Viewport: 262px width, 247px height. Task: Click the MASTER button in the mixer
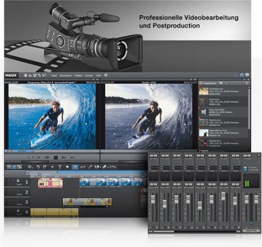[252, 231]
